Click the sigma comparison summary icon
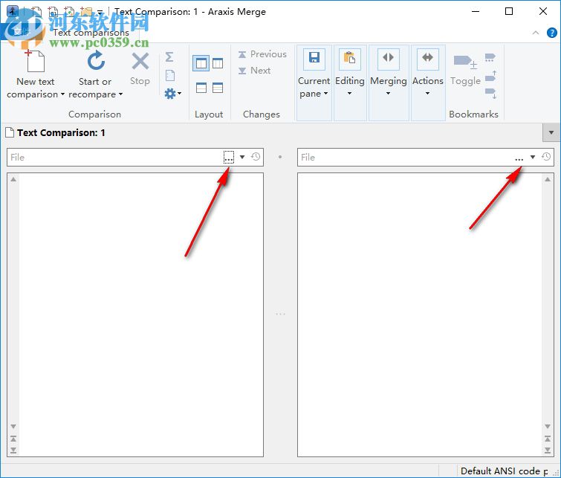The image size is (561, 478). (x=169, y=56)
